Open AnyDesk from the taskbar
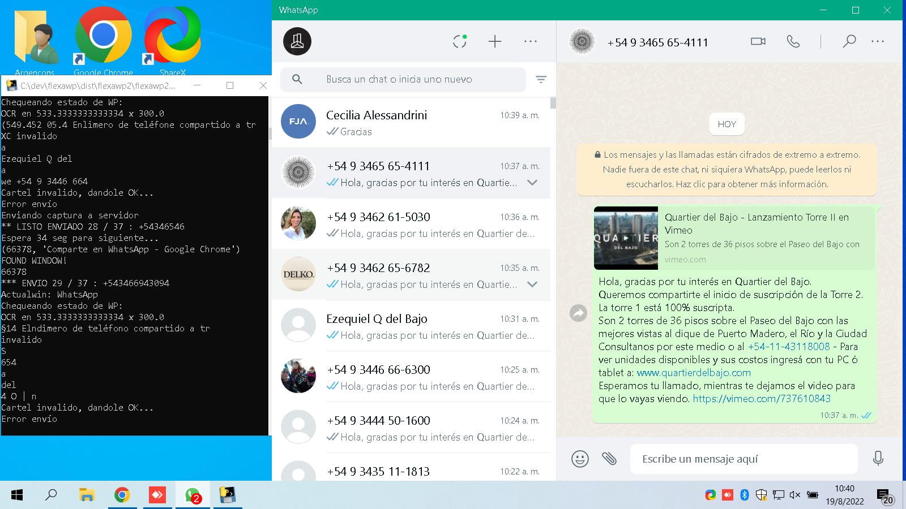906x509 pixels. click(157, 495)
